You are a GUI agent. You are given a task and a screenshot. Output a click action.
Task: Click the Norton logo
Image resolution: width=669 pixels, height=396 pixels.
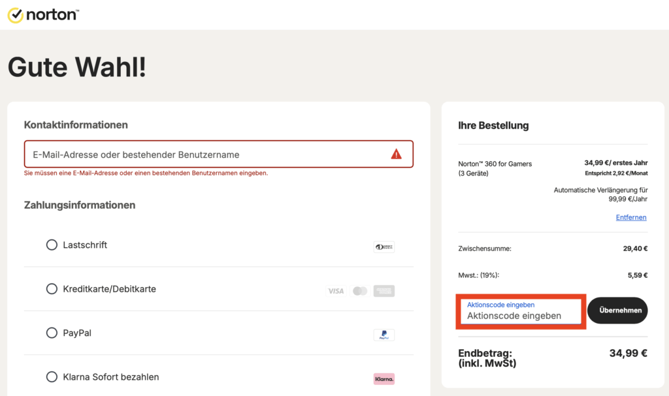tap(43, 15)
